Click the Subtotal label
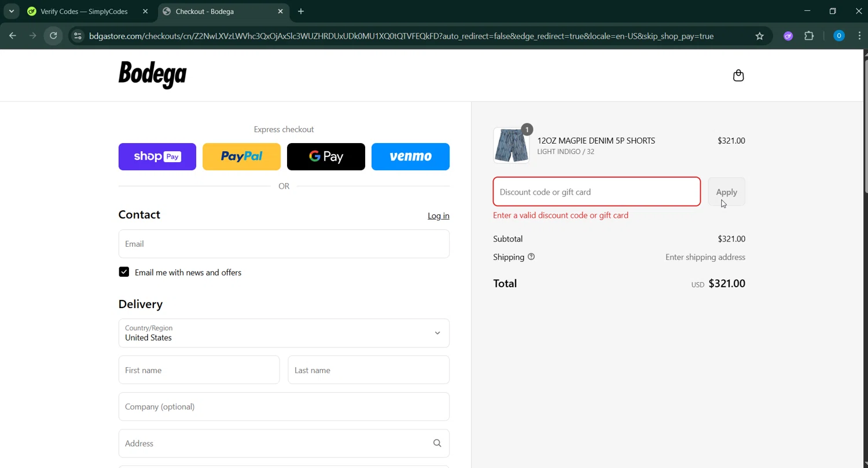This screenshot has width=868, height=468. [x=508, y=239]
